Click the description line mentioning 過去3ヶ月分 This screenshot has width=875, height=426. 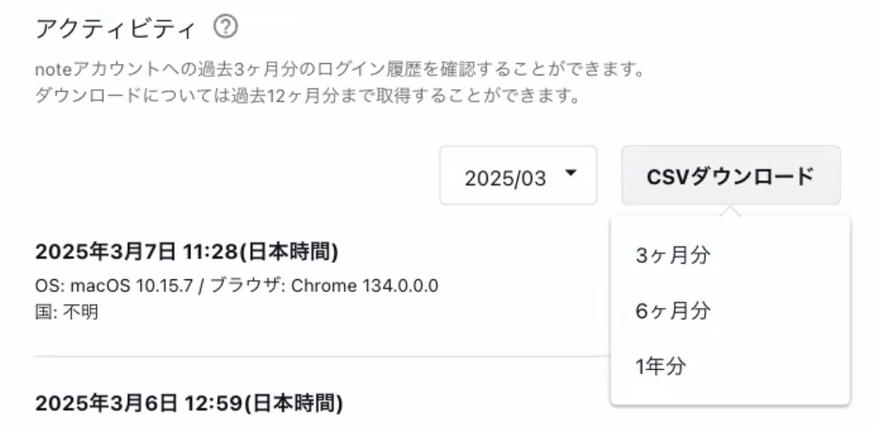pos(340,70)
